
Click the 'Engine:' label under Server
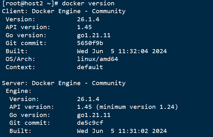(x=19, y=91)
